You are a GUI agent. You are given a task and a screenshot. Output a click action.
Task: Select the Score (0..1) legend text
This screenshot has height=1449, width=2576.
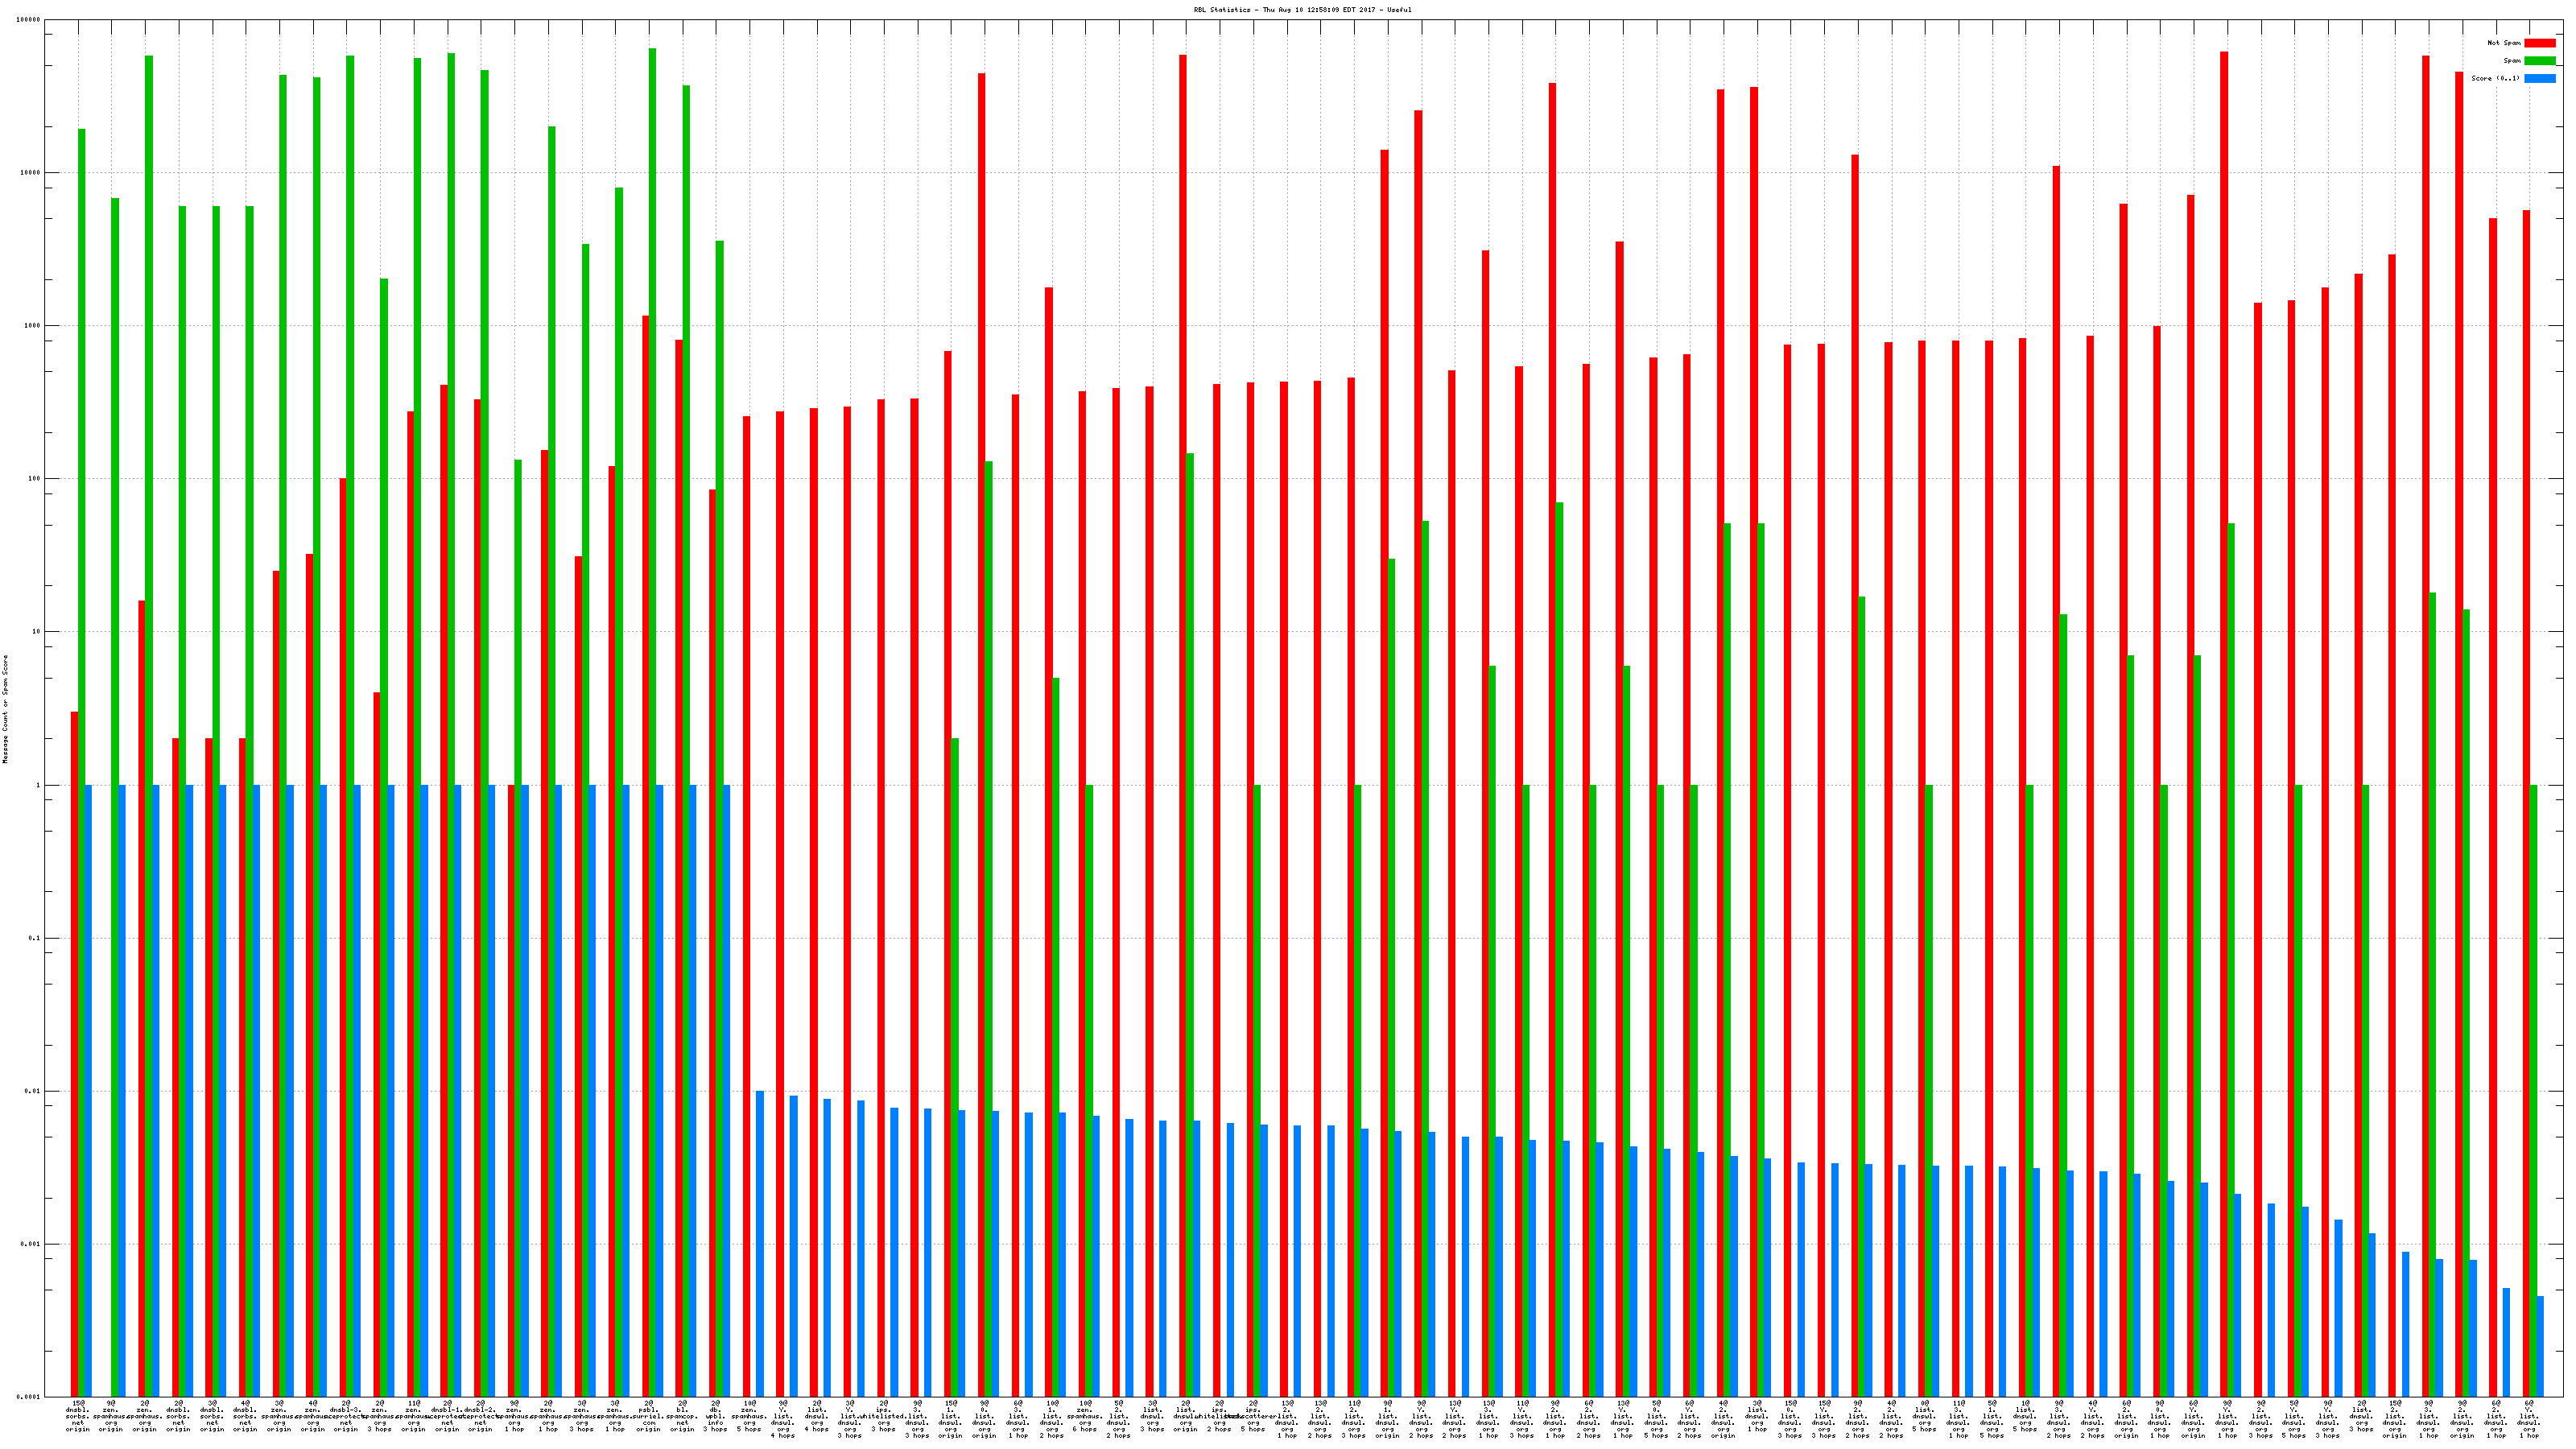(2495, 78)
